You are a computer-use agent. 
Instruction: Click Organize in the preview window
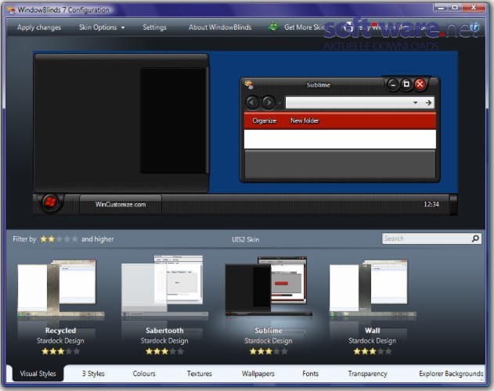264,121
